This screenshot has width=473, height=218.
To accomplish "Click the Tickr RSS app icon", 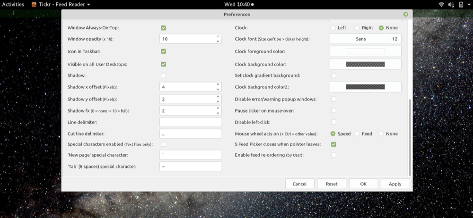I will (35, 4).
